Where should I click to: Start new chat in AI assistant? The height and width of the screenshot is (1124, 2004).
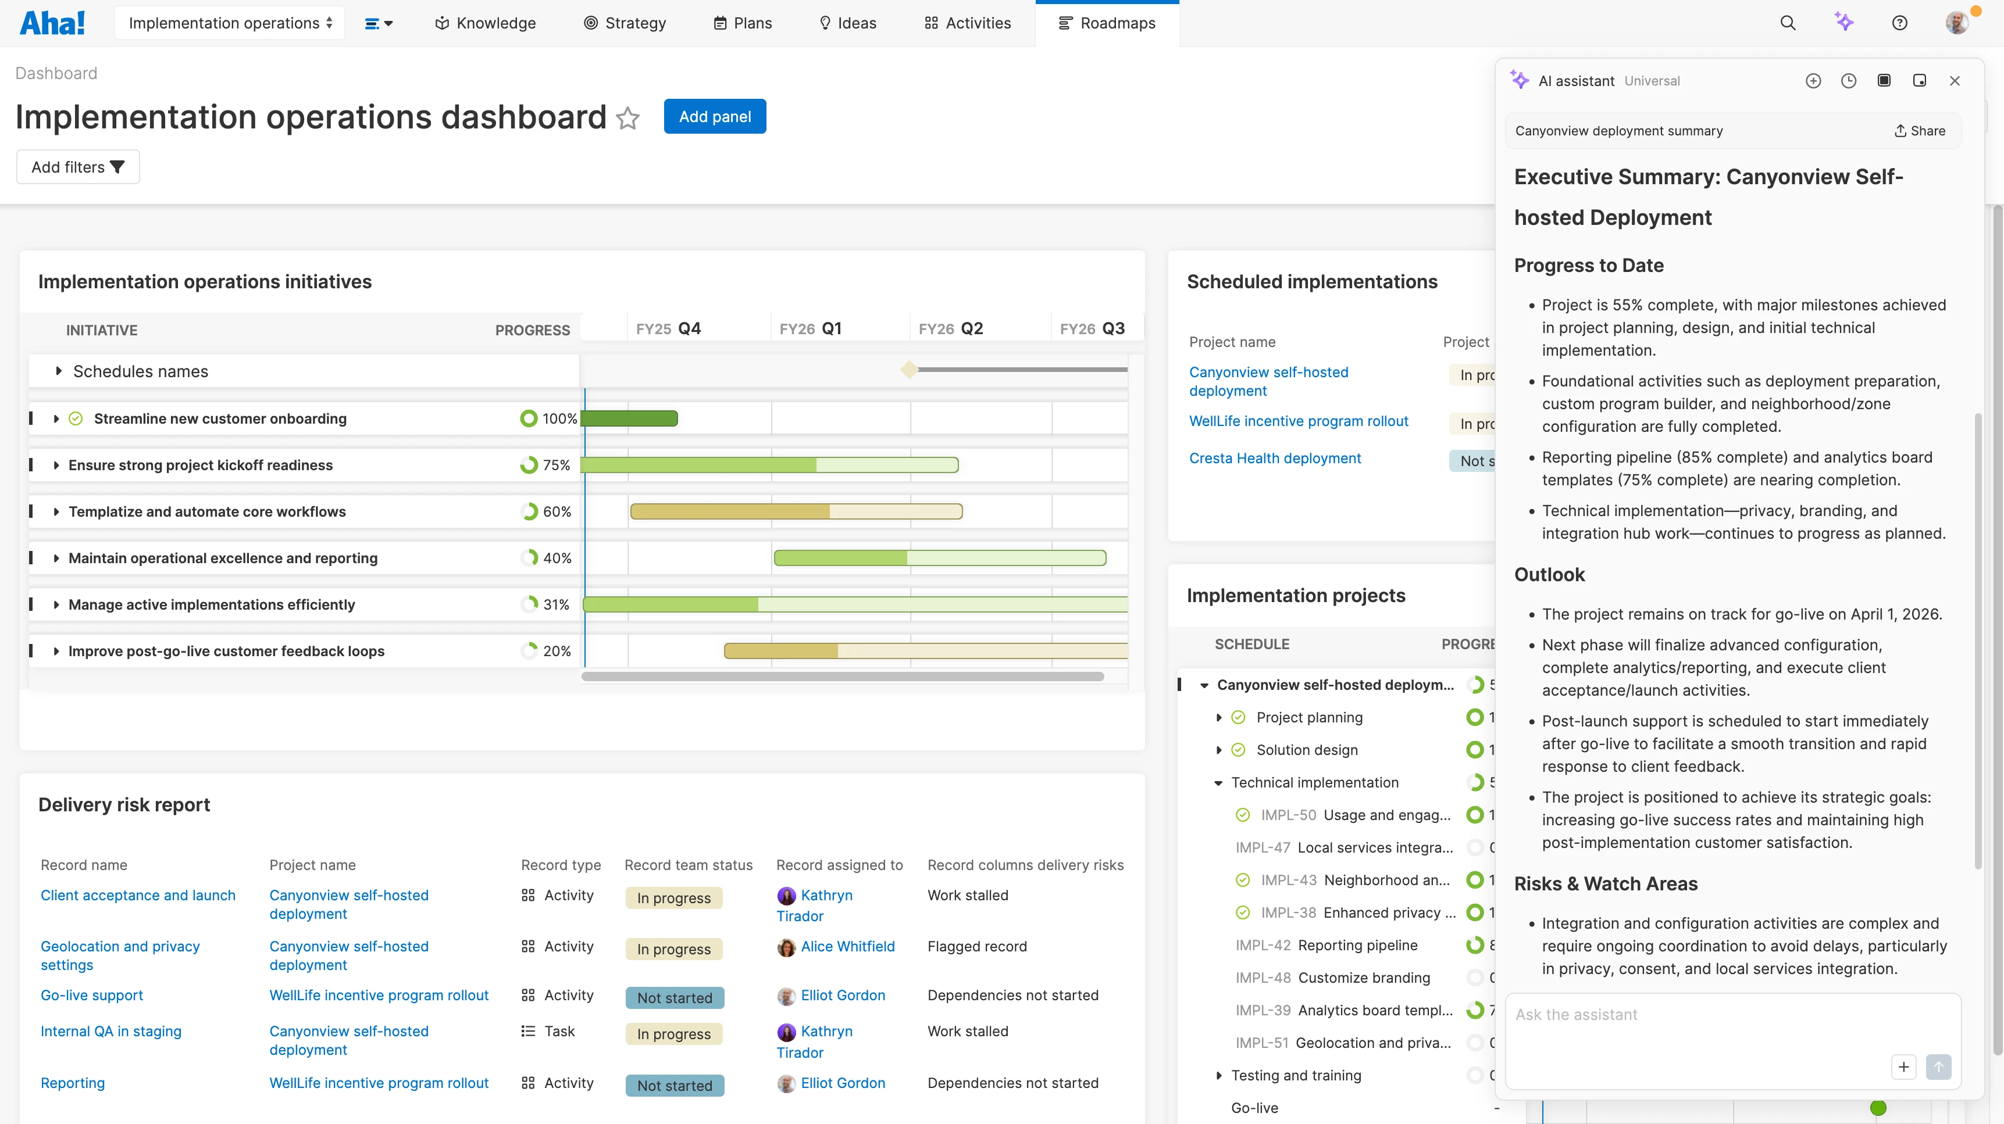pyautogui.click(x=1813, y=81)
